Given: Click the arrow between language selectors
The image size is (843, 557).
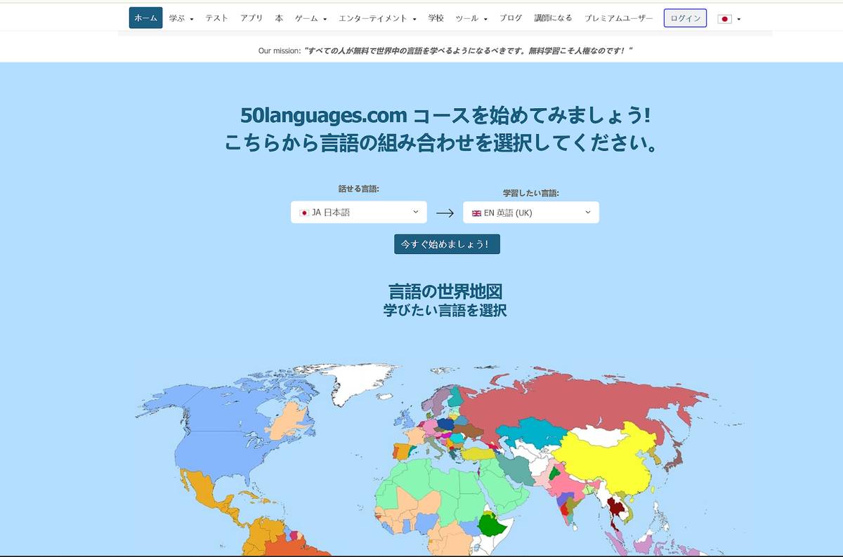Looking at the screenshot, I should (x=445, y=213).
